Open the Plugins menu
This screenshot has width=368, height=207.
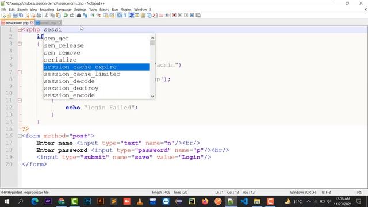(126, 10)
